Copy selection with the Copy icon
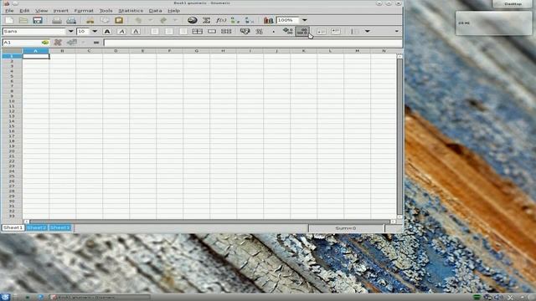Screen dimensions: 536x301 pos(105,20)
